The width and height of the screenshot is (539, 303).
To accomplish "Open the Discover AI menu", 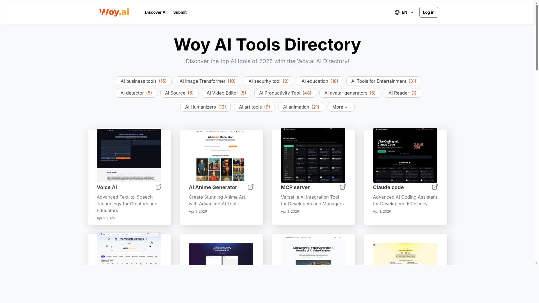I will click(156, 12).
